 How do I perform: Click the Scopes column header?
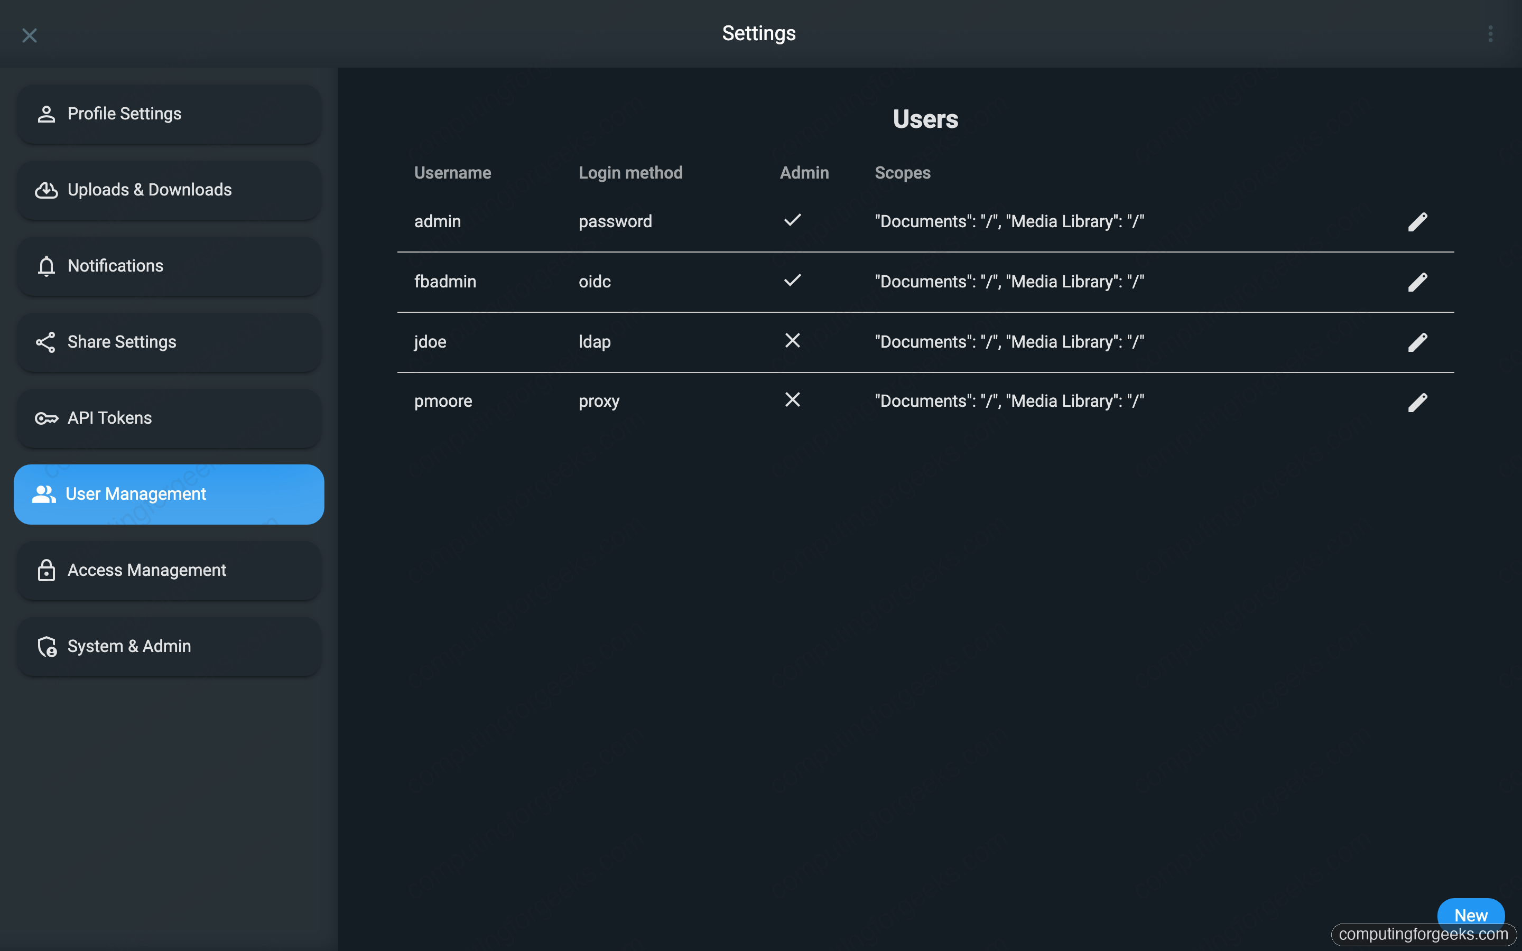tap(903, 173)
